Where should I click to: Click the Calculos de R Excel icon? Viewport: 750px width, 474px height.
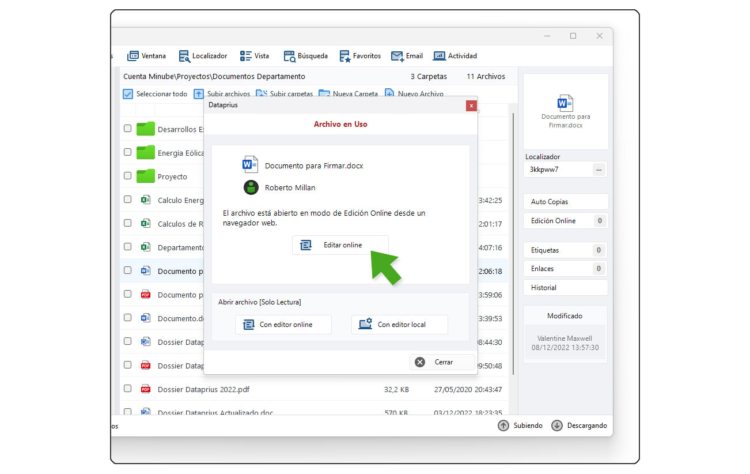pyautogui.click(x=146, y=224)
